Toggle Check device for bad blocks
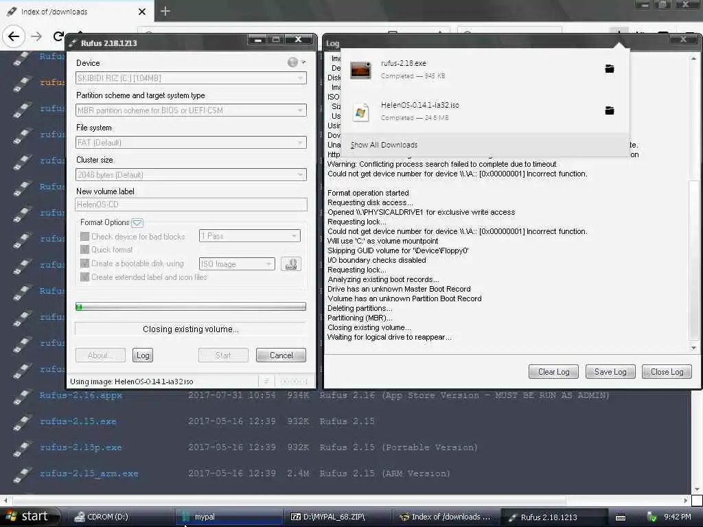 [x=84, y=236]
